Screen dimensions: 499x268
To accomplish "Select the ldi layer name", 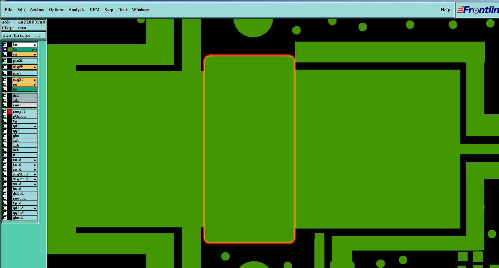I will pyautogui.click(x=25, y=100).
